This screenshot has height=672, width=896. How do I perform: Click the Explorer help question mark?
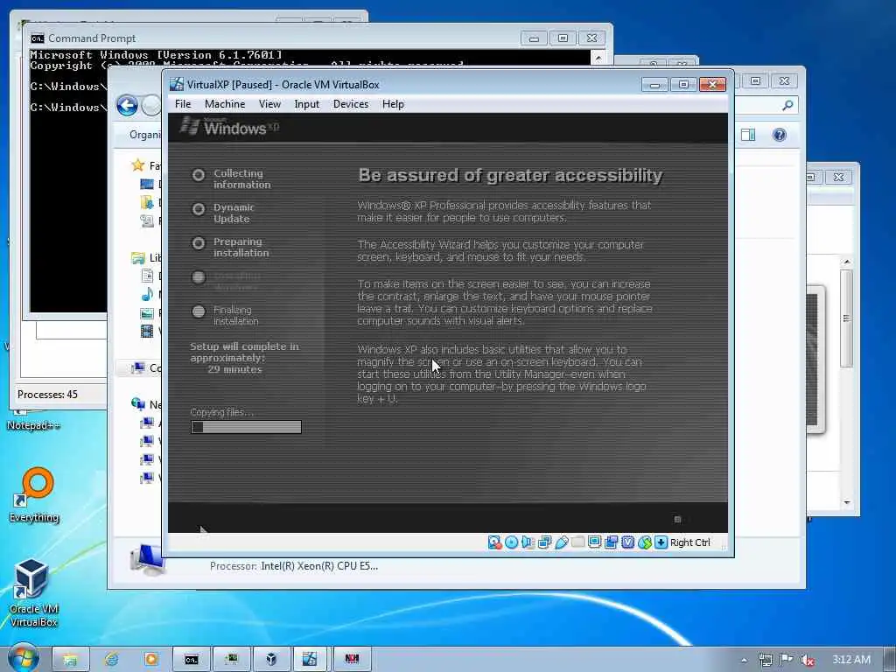(780, 135)
